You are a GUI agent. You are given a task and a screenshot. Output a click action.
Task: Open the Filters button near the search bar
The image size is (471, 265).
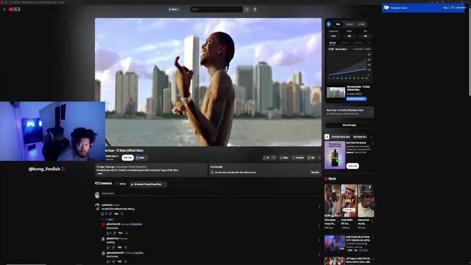pyautogui.click(x=174, y=9)
